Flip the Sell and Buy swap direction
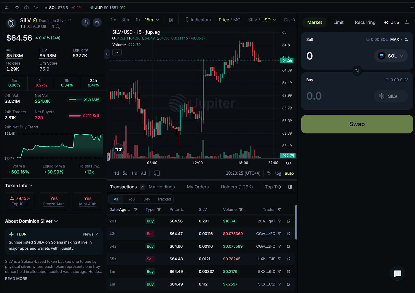 coord(357,71)
